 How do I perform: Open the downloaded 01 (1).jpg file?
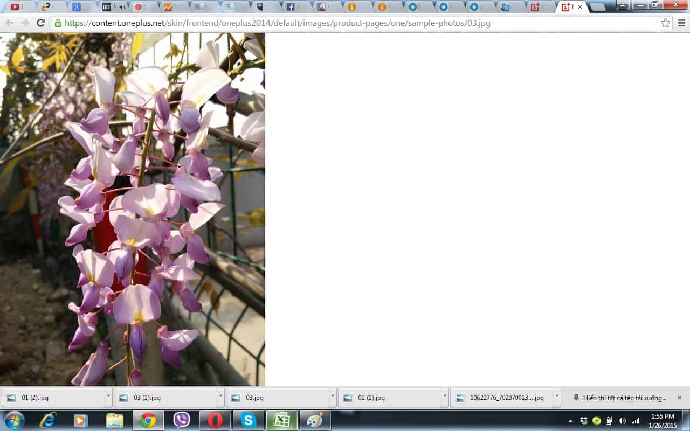tap(371, 398)
